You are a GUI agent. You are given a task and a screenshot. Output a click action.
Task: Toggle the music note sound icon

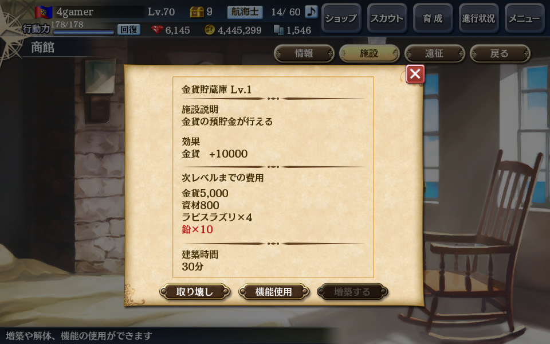(x=311, y=11)
